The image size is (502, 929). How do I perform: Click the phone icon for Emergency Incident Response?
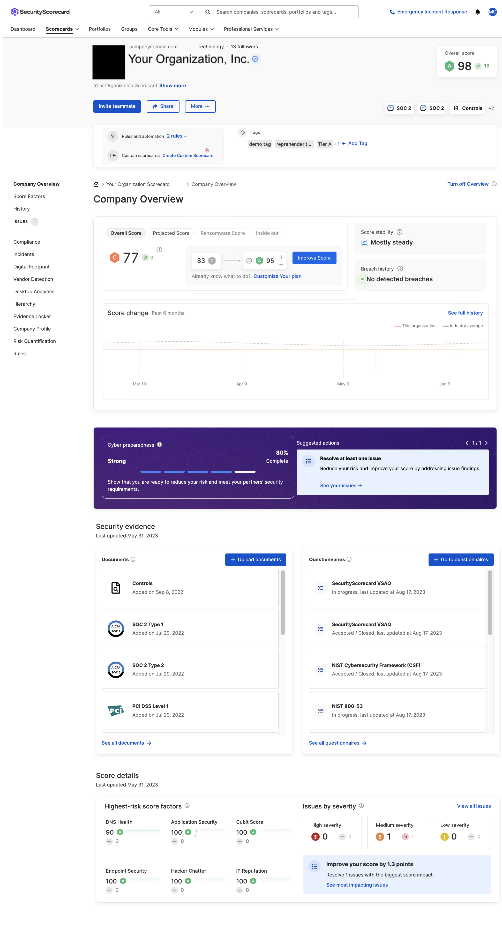click(x=392, y=12)
